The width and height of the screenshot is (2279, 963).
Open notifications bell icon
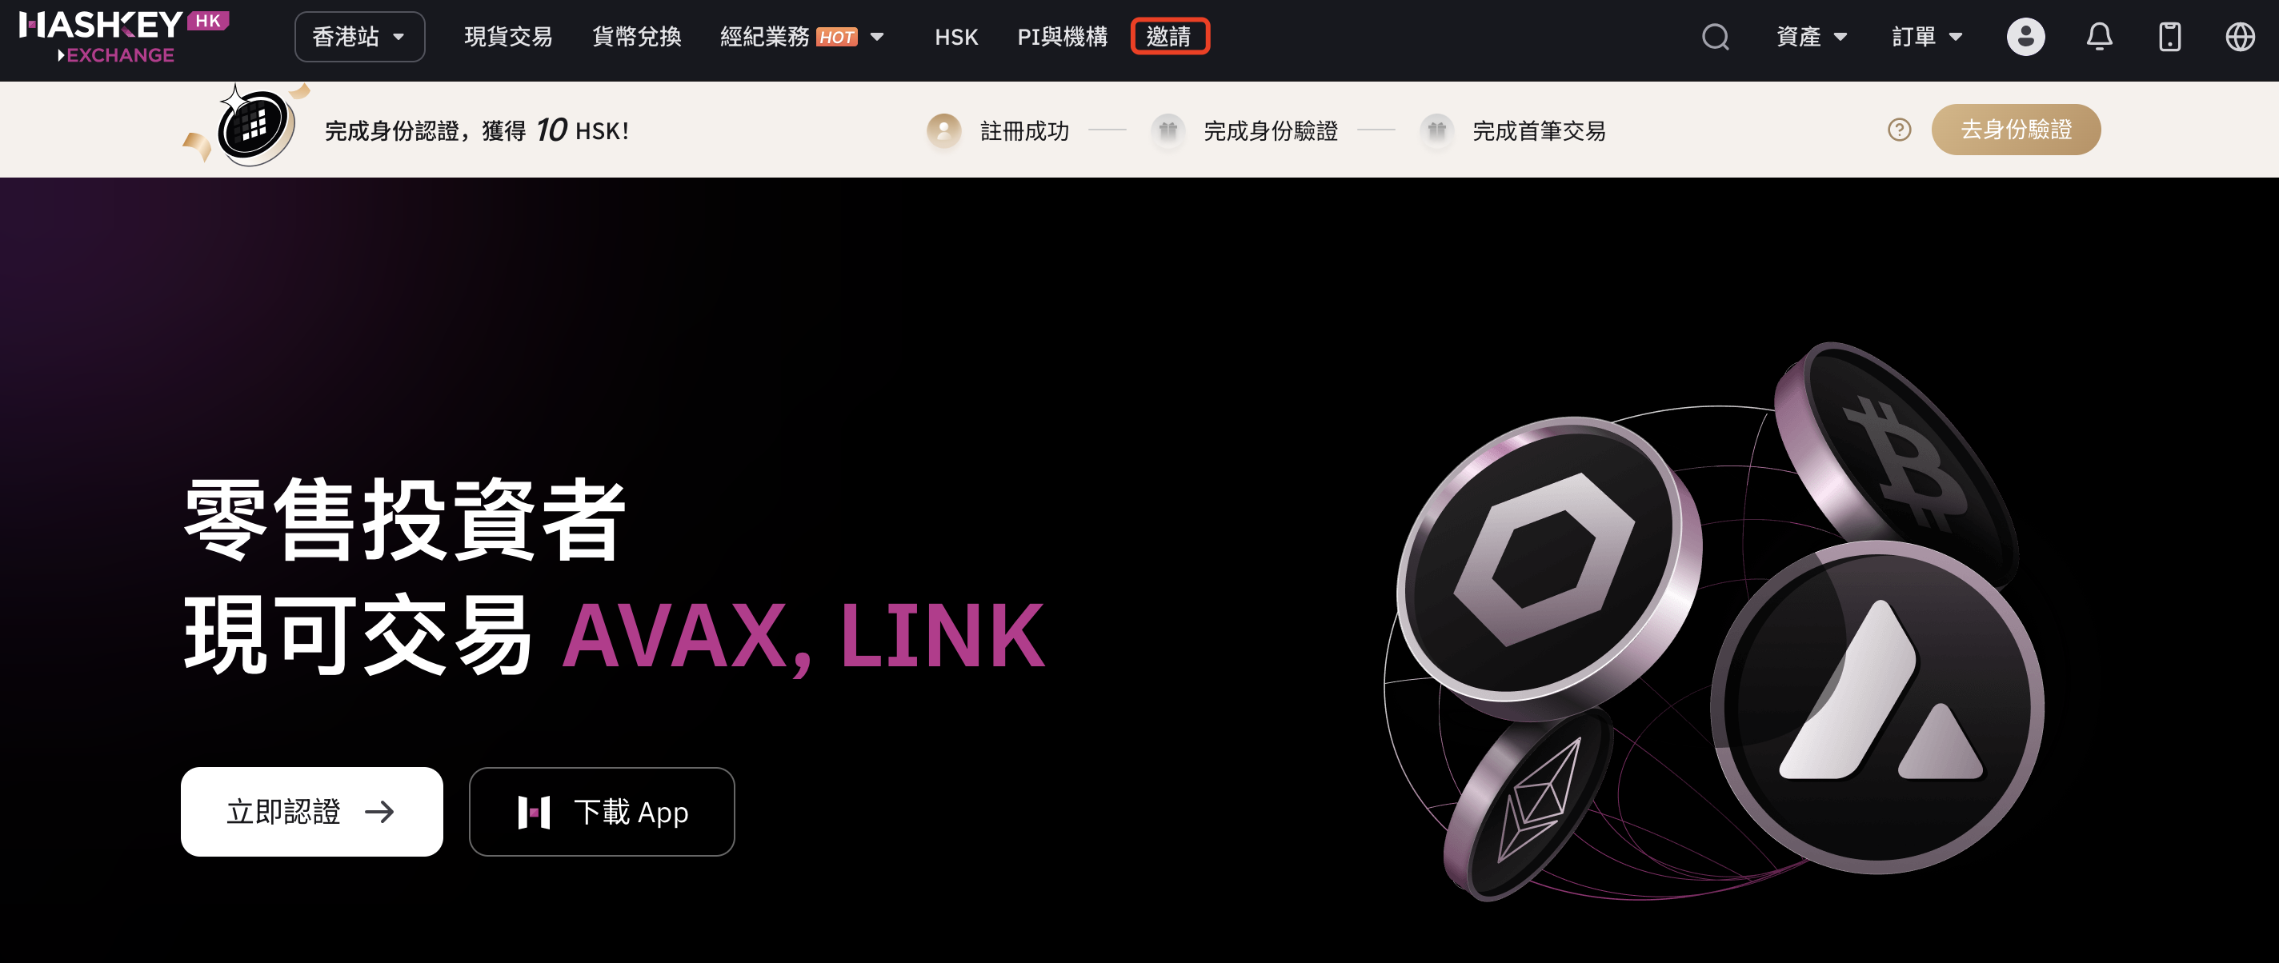2098,37
